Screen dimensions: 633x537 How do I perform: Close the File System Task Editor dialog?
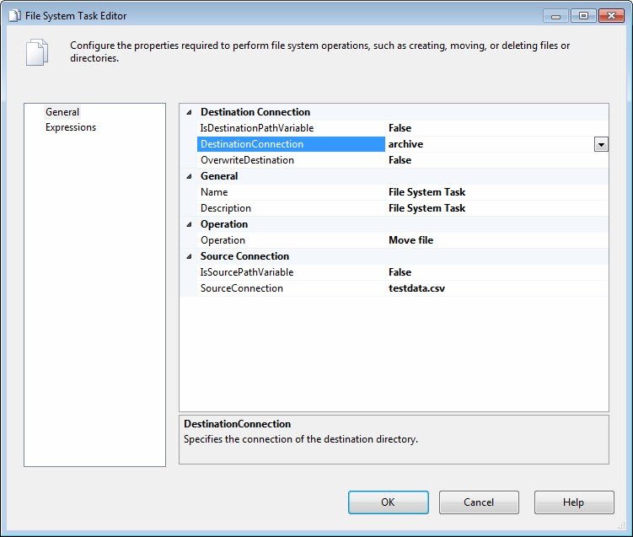[611, 16]
